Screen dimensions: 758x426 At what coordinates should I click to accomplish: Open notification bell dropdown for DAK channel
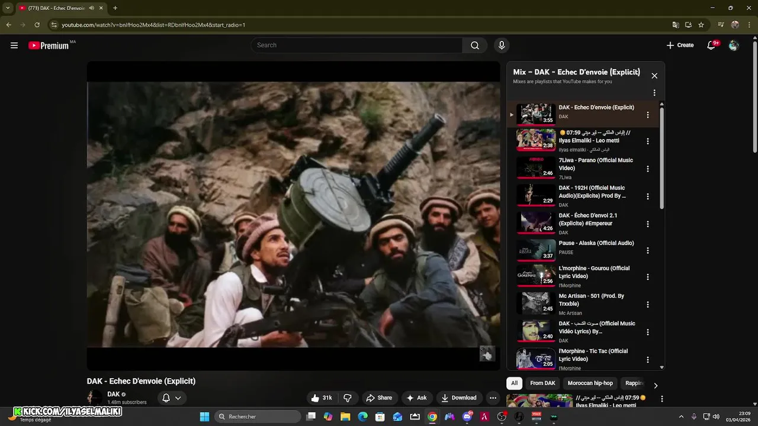pos(171,398)
